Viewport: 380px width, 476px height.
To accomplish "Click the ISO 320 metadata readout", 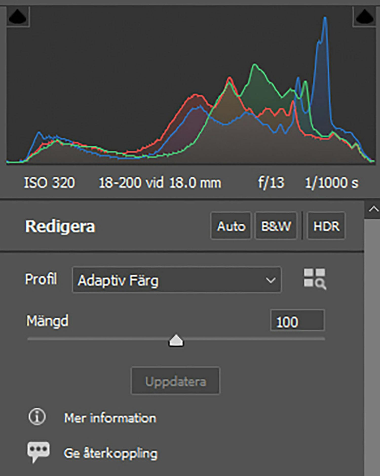I will click(x=49, y=182).
